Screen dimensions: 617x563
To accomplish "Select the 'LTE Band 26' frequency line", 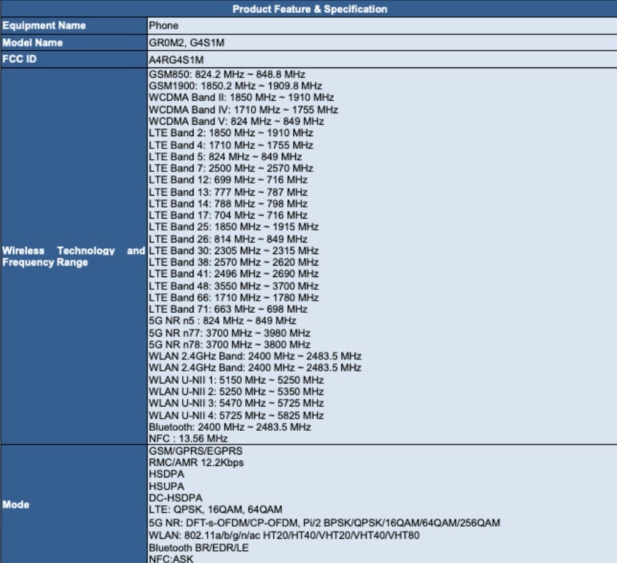I will [228, 239].
